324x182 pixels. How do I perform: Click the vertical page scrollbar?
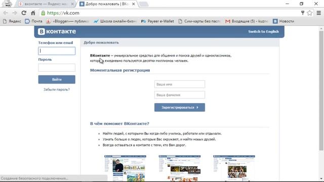click(x=321, y=90)
